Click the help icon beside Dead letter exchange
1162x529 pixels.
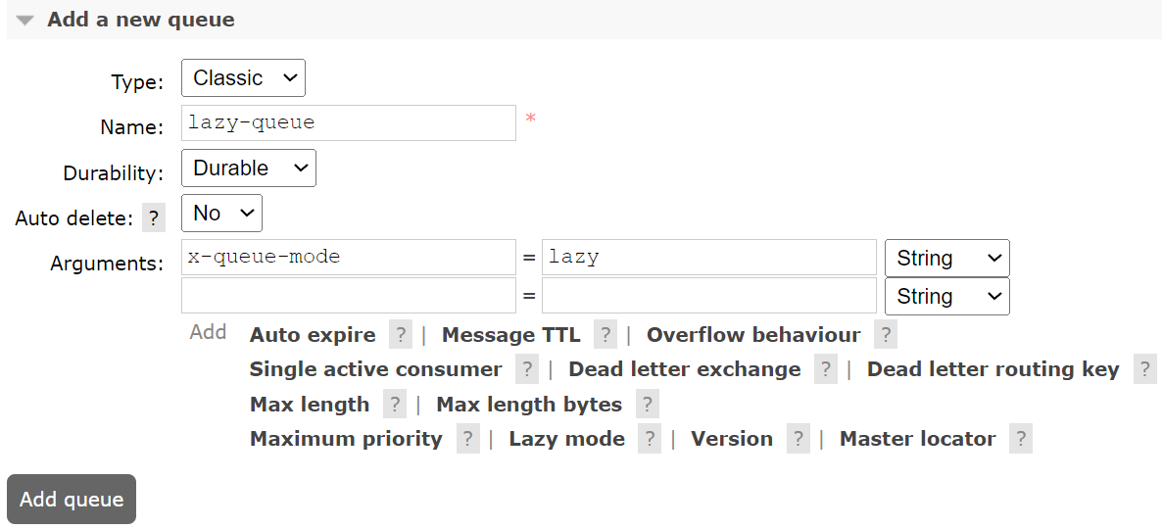click(x=826, y=369)
